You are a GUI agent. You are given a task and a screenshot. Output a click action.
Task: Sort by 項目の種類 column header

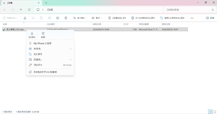coord(149,24)
